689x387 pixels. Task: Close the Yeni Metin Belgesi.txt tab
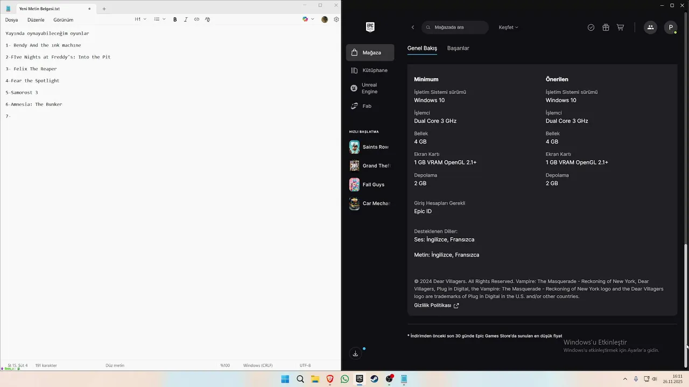tap(89, 9)
